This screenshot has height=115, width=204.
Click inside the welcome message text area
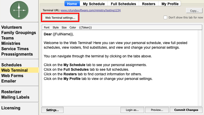[120, 92]
